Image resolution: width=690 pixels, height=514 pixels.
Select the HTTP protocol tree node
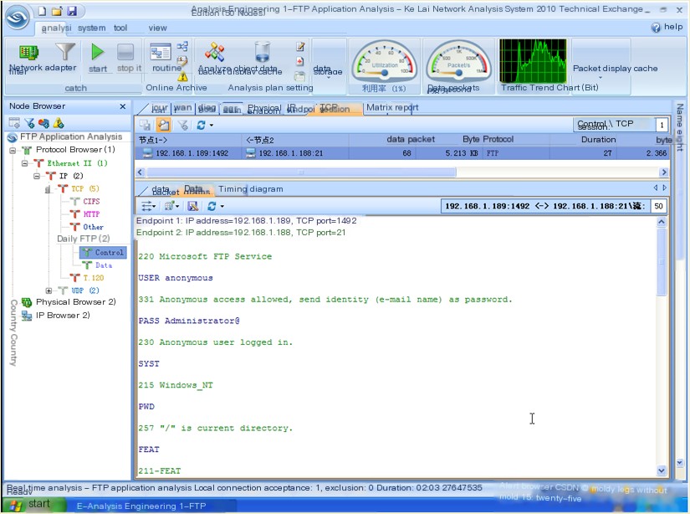tap(91, 214)
